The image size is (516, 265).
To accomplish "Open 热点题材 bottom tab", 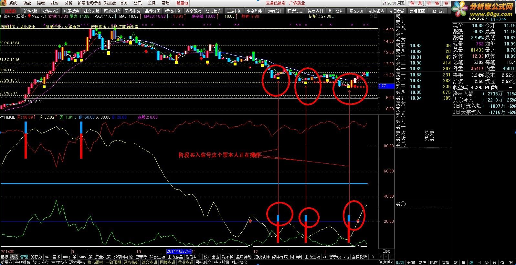I will tap(95, 262).
